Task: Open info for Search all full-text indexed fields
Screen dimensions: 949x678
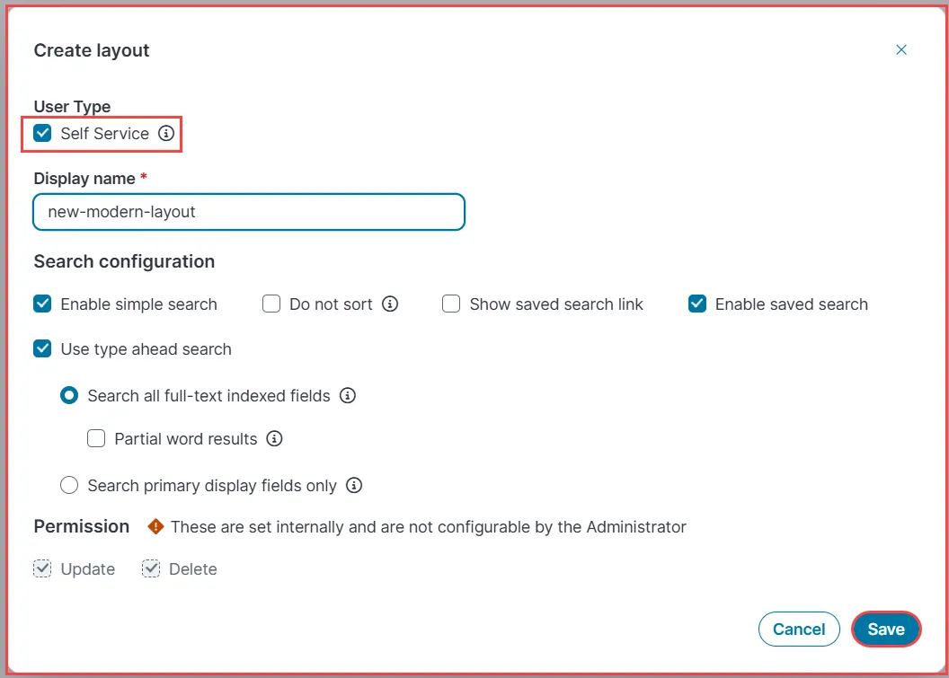Action: [x=348, y=395]
